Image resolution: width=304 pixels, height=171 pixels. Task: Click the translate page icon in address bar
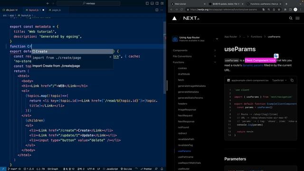[264, 9]
